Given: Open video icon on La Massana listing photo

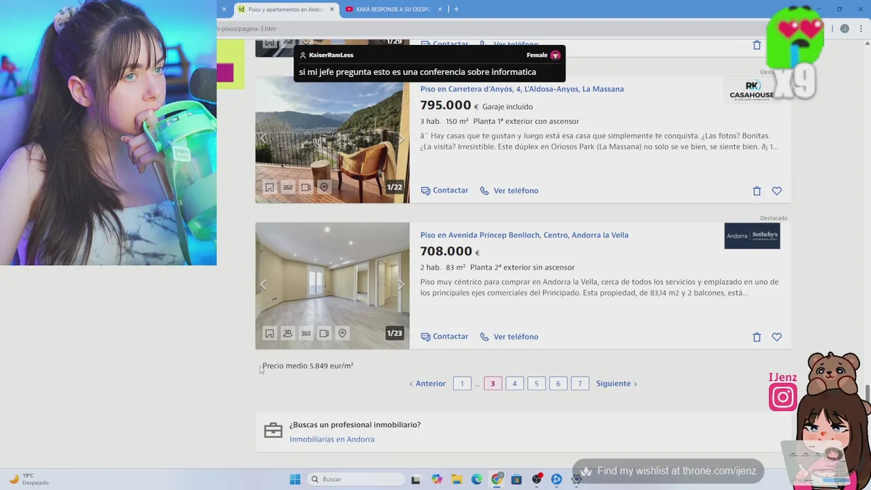Looking at the screenshot, I should [306, 187].
